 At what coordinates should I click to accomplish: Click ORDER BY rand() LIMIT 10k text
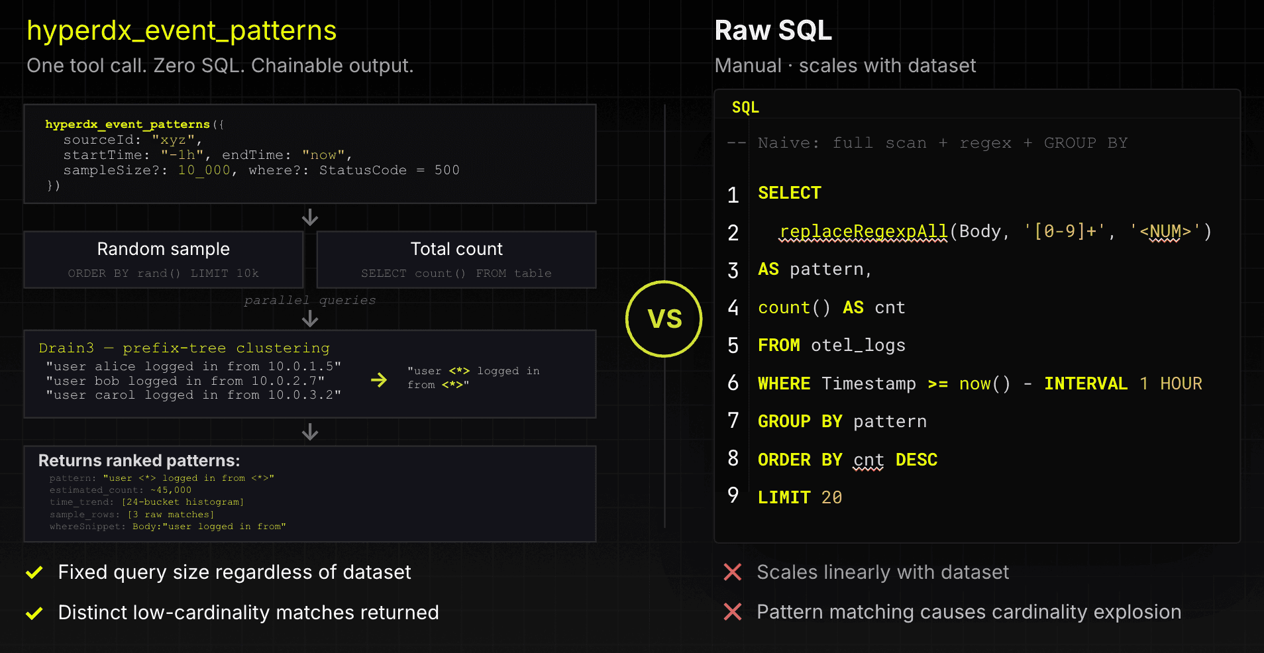point(164,274)
